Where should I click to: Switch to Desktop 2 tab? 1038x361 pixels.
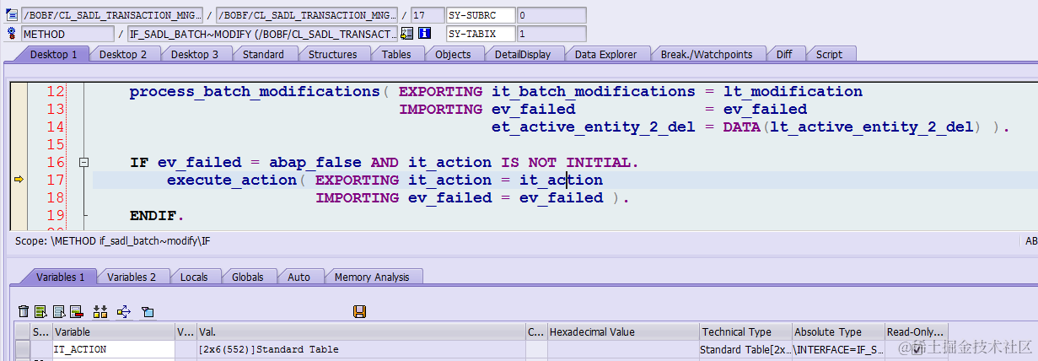coord(123,54)
